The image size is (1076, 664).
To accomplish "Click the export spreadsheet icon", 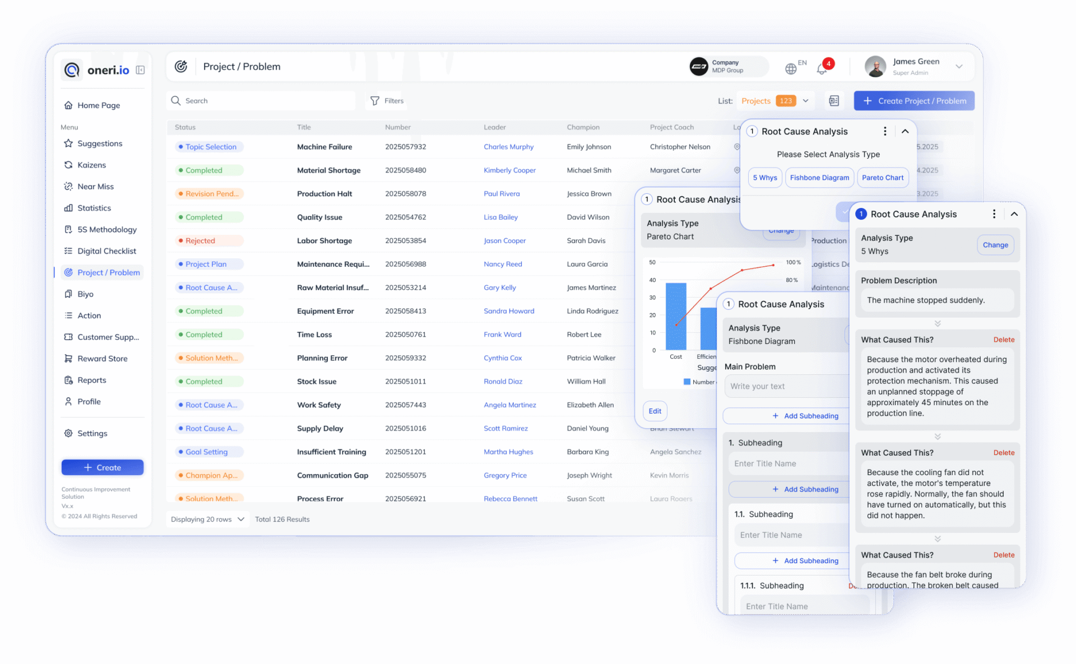I will pos(834,101).
